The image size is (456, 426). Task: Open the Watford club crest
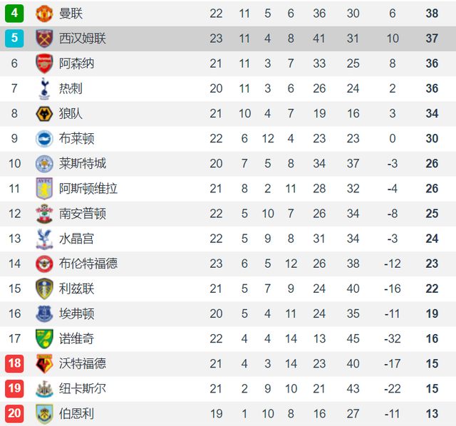coord(44,363)
